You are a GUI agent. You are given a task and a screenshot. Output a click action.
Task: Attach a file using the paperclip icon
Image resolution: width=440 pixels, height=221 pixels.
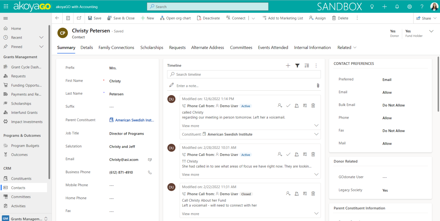point(318,85)
